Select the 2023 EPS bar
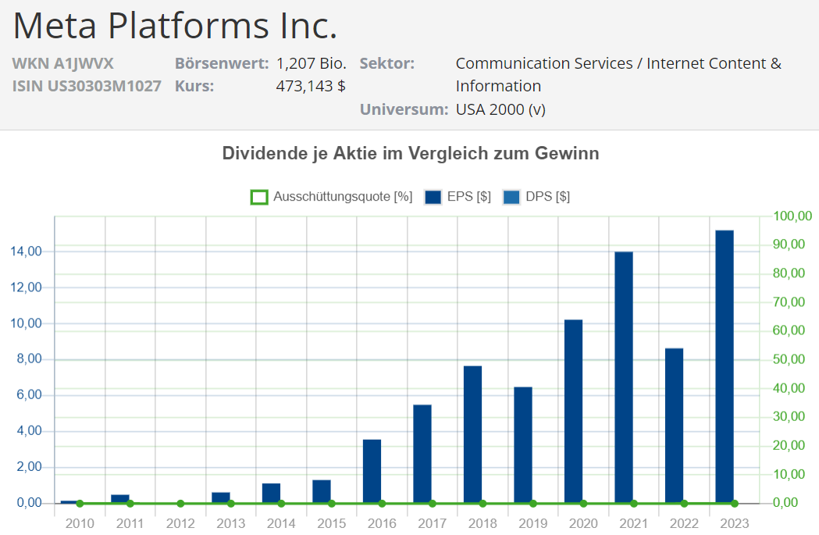This screenshot has width=819, height=535. [725, 367]
